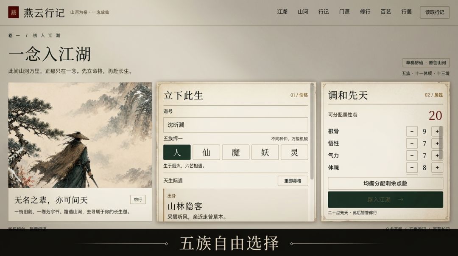
Task: Open the 江湖 nav menu item
Action: [282, 12]
